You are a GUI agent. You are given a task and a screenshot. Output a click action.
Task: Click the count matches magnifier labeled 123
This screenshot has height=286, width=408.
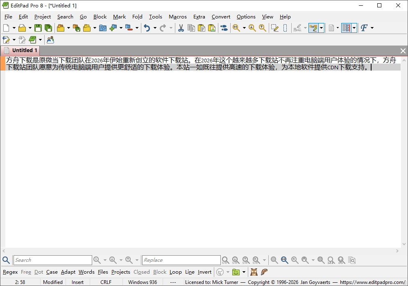(331, 260)
